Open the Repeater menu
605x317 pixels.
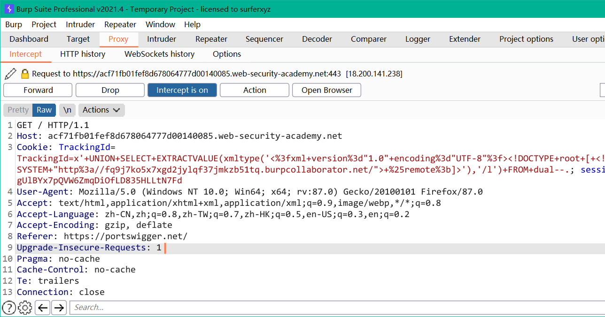[x=120, y=24]
